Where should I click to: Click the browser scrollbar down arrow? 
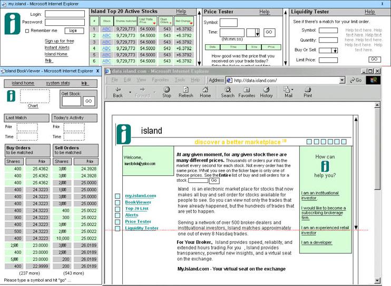pyautogui.click(x=377, y=281)
